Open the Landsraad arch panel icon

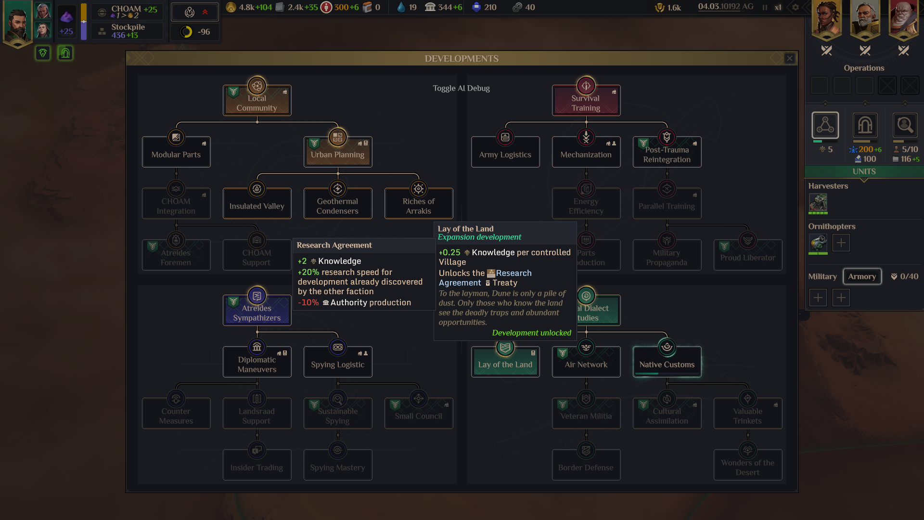tap(865, 125)
